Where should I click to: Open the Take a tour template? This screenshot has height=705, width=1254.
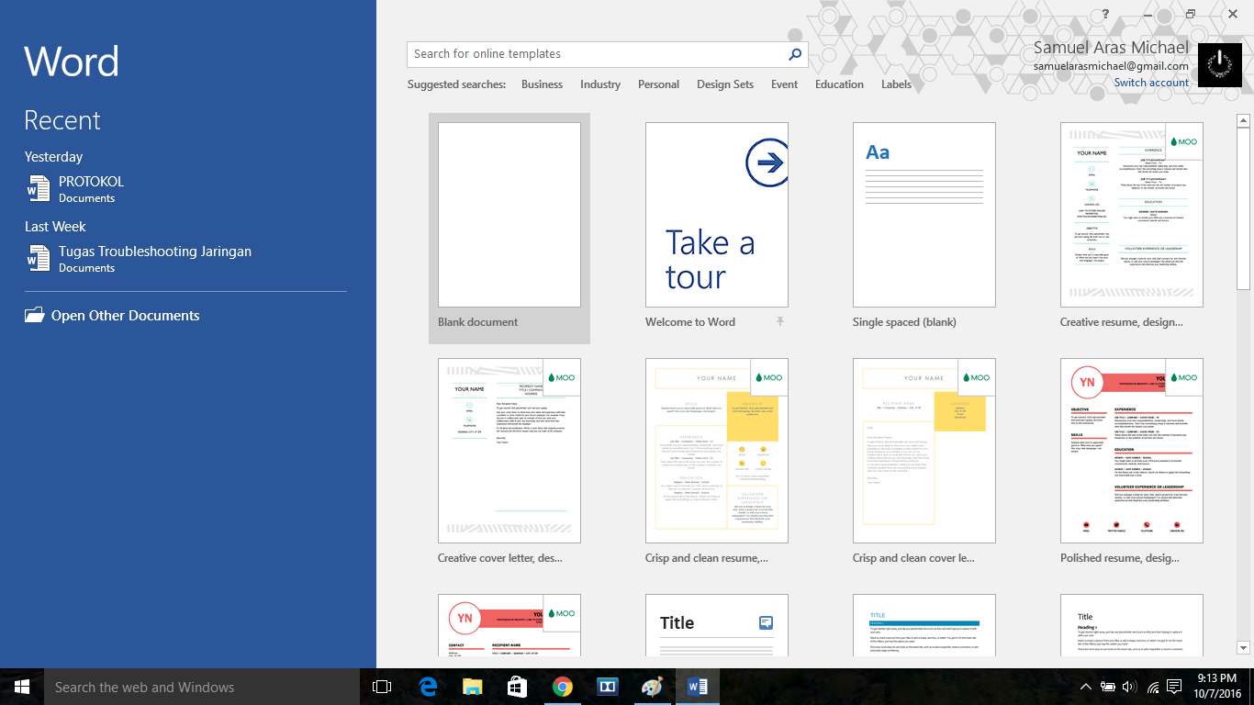(x=717, y=215)
